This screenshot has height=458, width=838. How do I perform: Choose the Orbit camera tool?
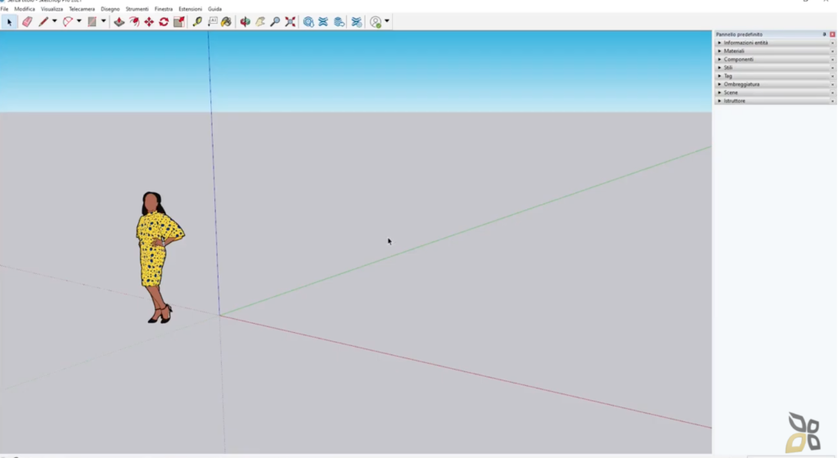pyautogui.click(x=246, y=22)
